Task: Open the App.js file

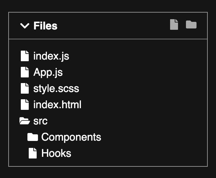Action: pos(48,72)
